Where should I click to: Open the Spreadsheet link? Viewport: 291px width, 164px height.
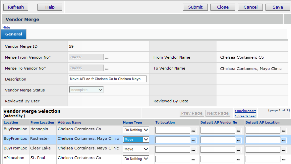(245, 116)
